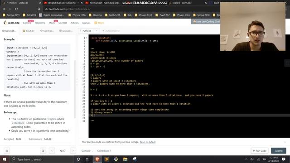Screen dimensions: 290x163
Task: Open Mock in LeetCode navbar
Action: tap(52, 23)
